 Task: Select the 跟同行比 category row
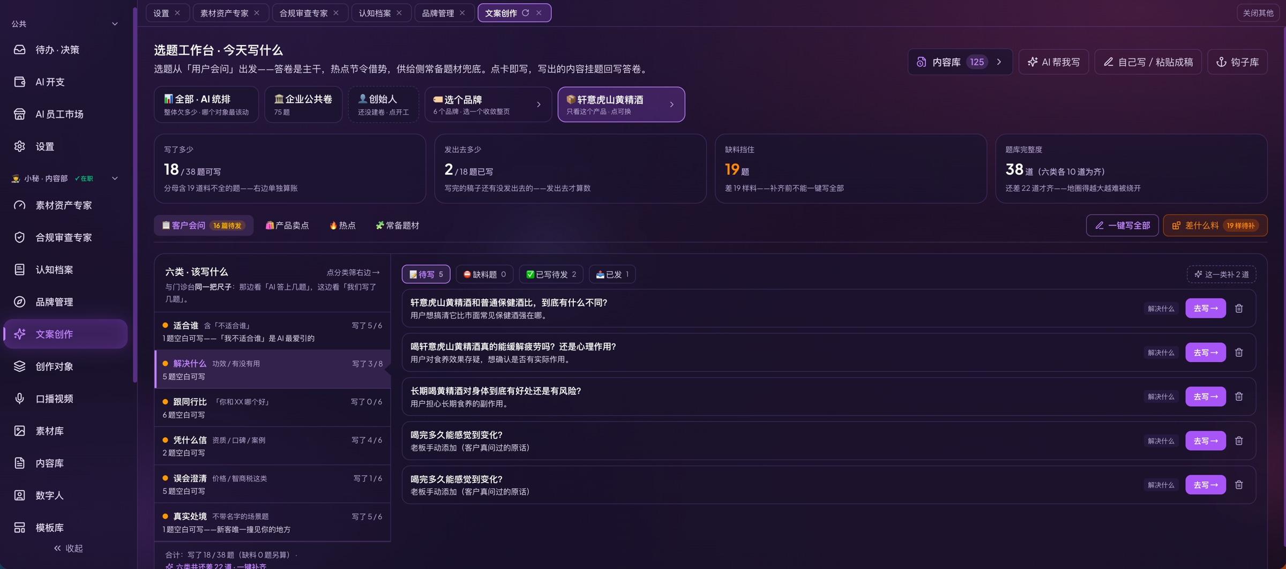pos(272,408)
